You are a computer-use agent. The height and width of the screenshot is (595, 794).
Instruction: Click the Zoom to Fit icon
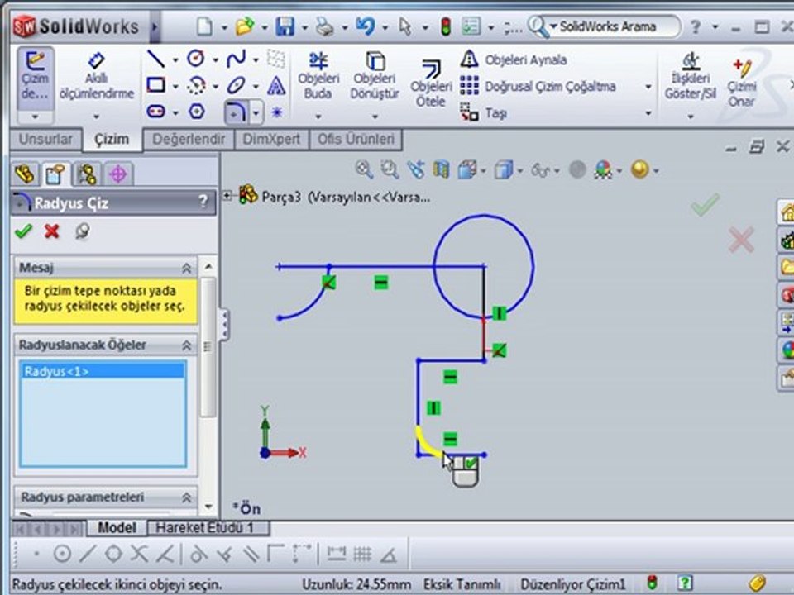pos(364,169)
